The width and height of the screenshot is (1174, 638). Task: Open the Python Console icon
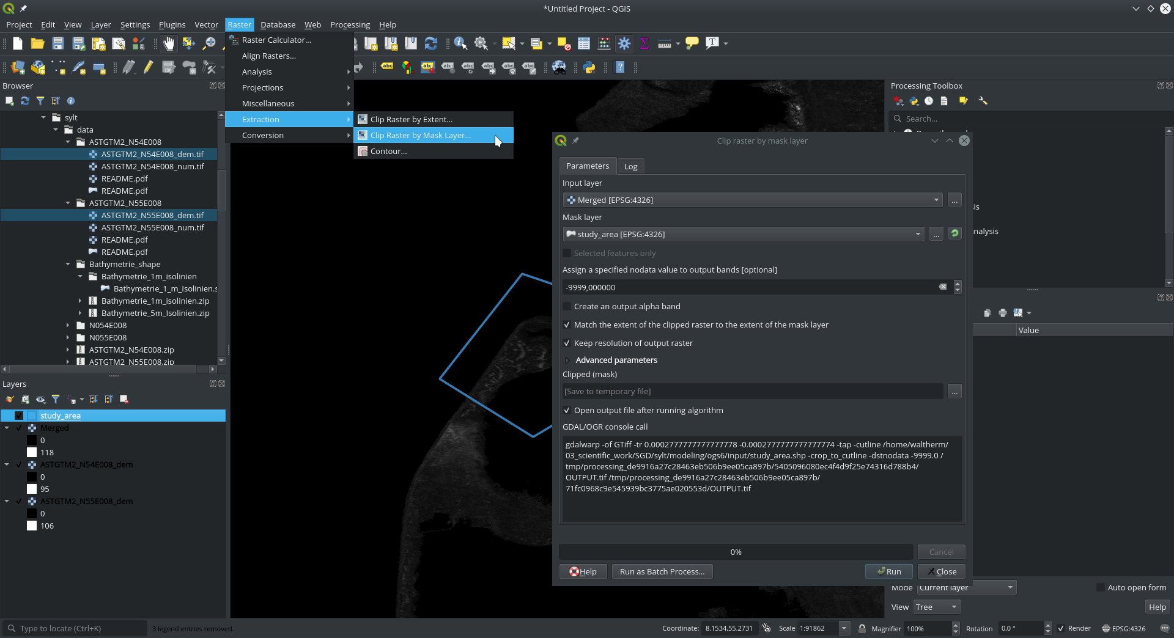click(589, 68)
